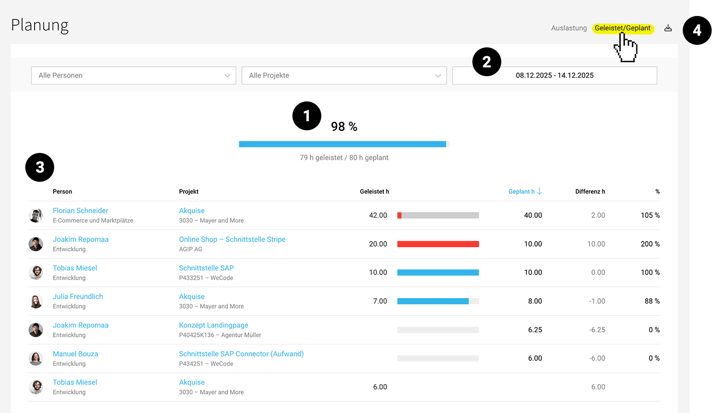The image size is (722, 413).
Task: Click Florian Schneider's avatar photo
Action: 36,215
